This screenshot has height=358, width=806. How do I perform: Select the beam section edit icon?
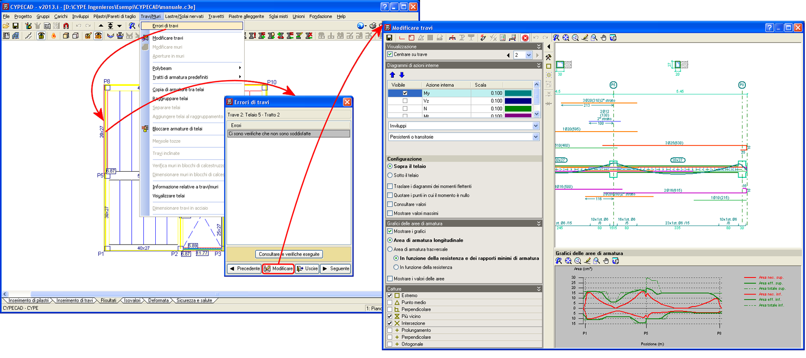pos(452,38)
